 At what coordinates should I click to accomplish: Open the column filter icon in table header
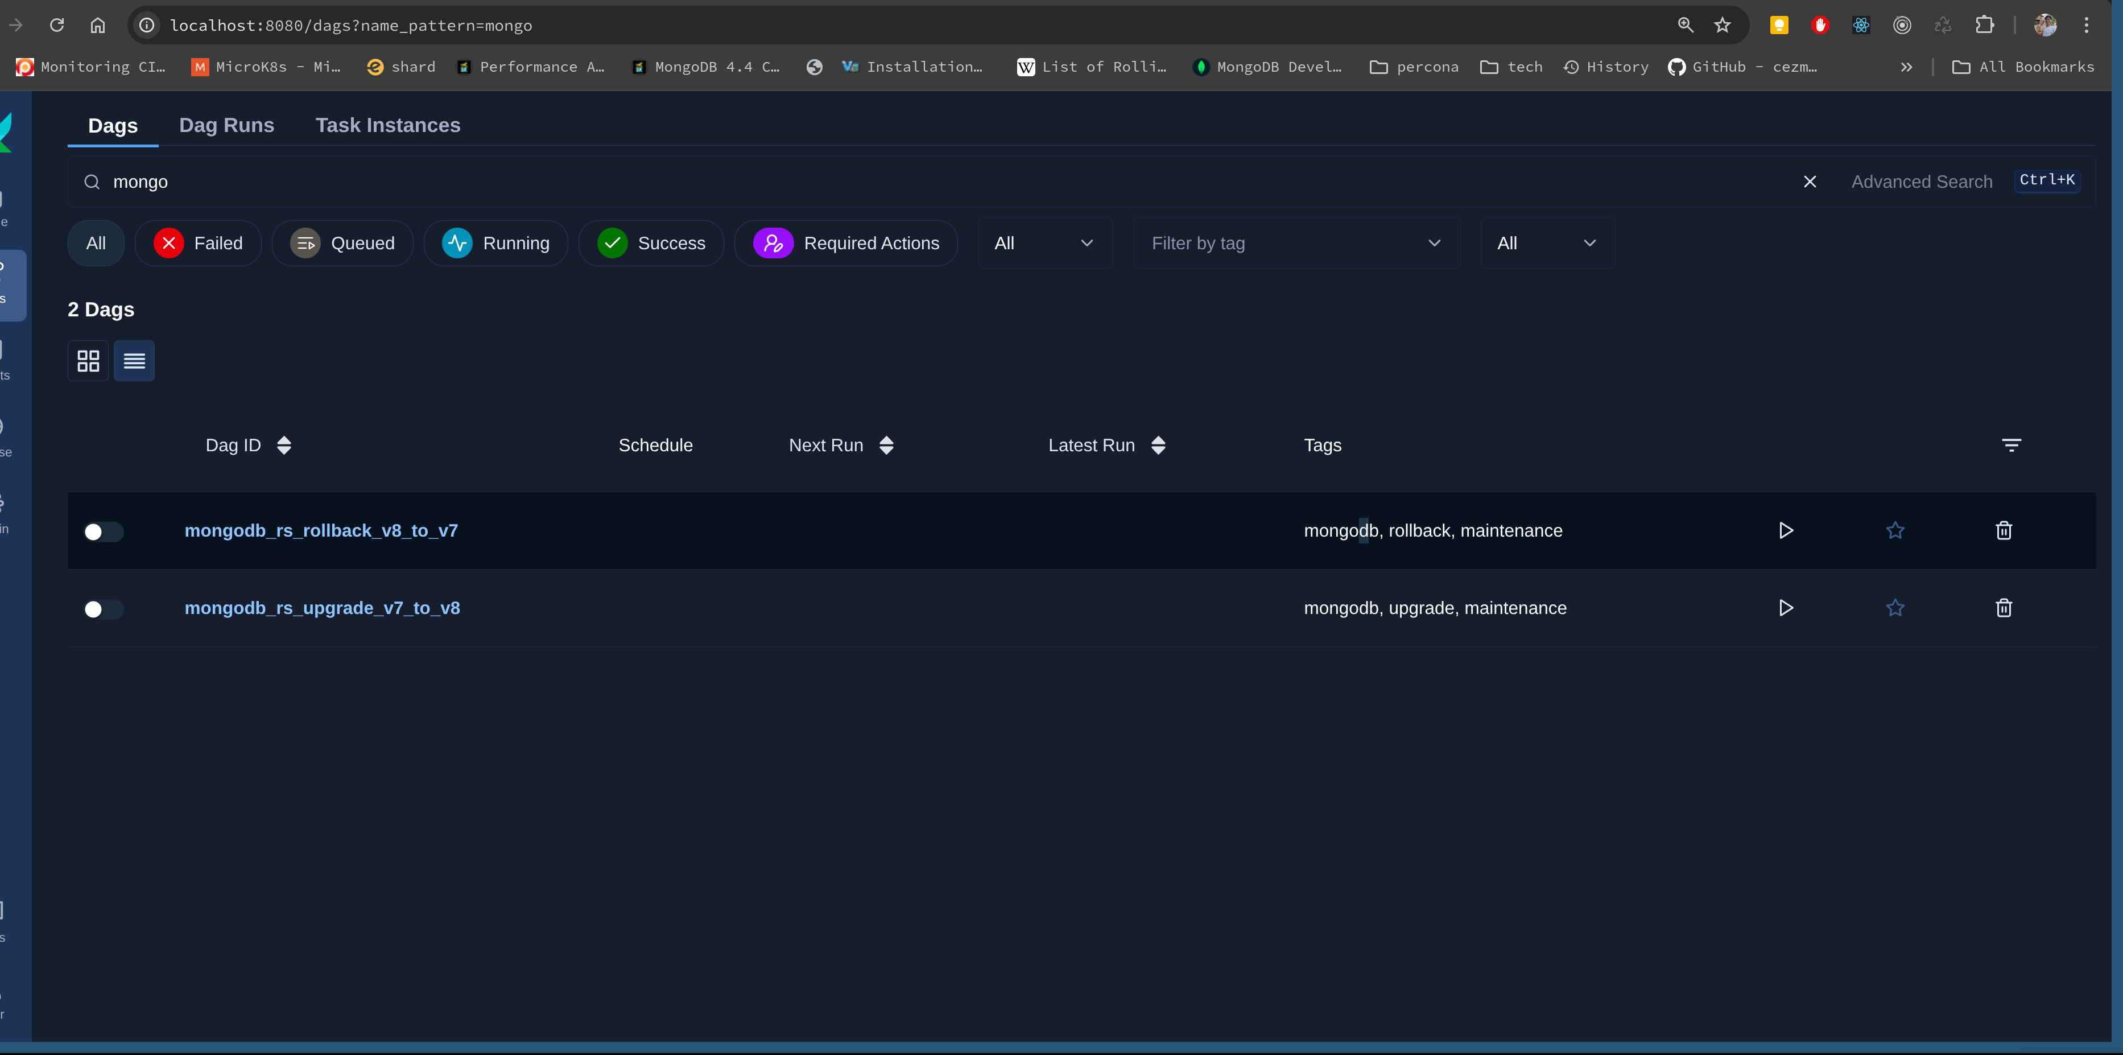point(2011,445)
